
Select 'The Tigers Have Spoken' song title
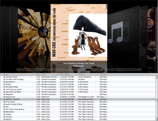[x=15, y=109]
